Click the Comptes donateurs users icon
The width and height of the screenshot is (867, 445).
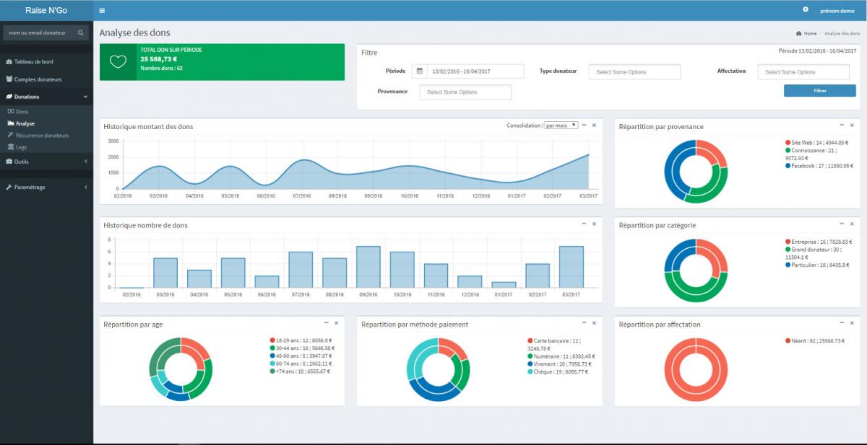click(x=9, y=79)
